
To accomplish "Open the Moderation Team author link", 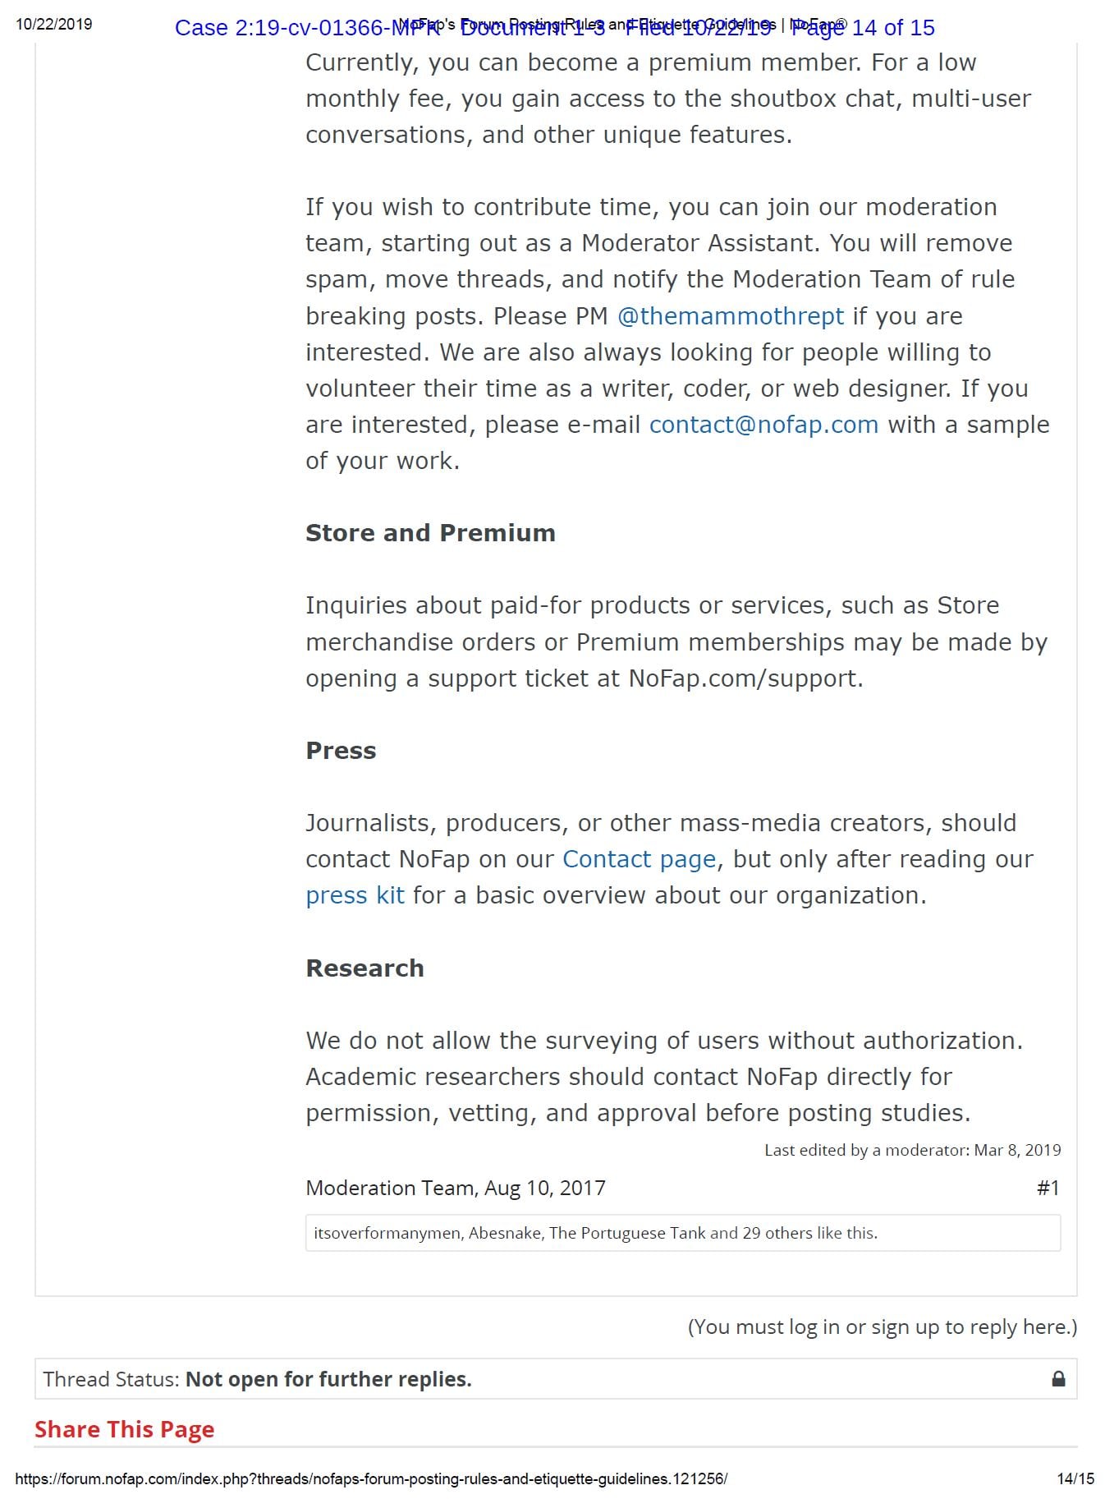I will 389,1188.
